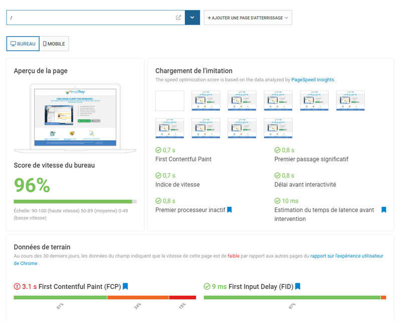Viewport: 401px width, 329px height.
Task: Select the first blank loading filmstrip frame
Action: [169, 100]
